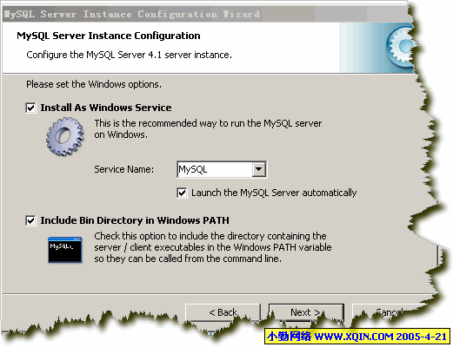Viewport: 453px width, 347px height.
Task: Click the MySQL Server Instance Configuration heading
Action: [109, 36]
